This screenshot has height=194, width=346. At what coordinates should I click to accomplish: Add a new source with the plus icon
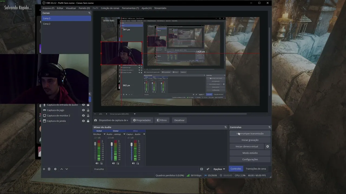[x=44, y=169]
